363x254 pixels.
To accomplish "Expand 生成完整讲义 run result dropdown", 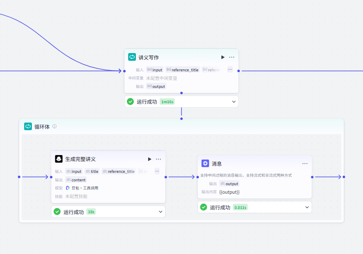I will [160, 212].
